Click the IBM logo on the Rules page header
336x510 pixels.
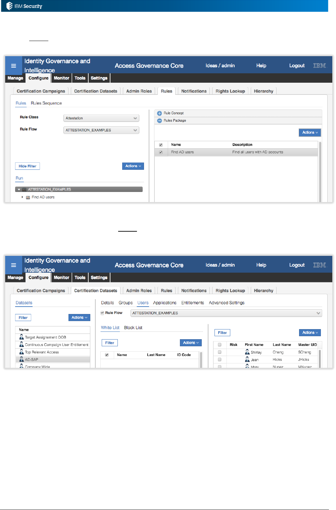(x=320, y=66)
